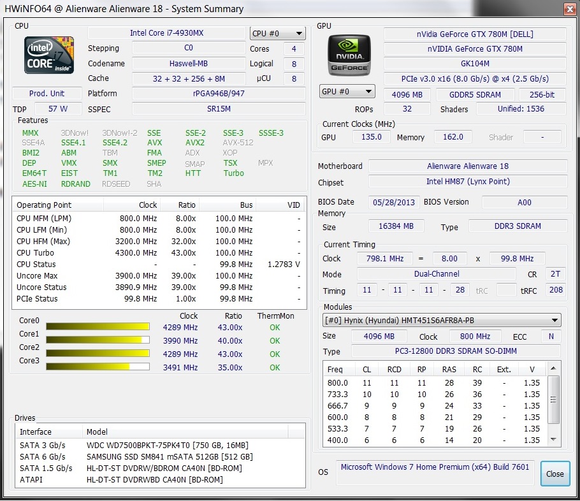Click the VID column header
The image size is (580, 501).
280,205
